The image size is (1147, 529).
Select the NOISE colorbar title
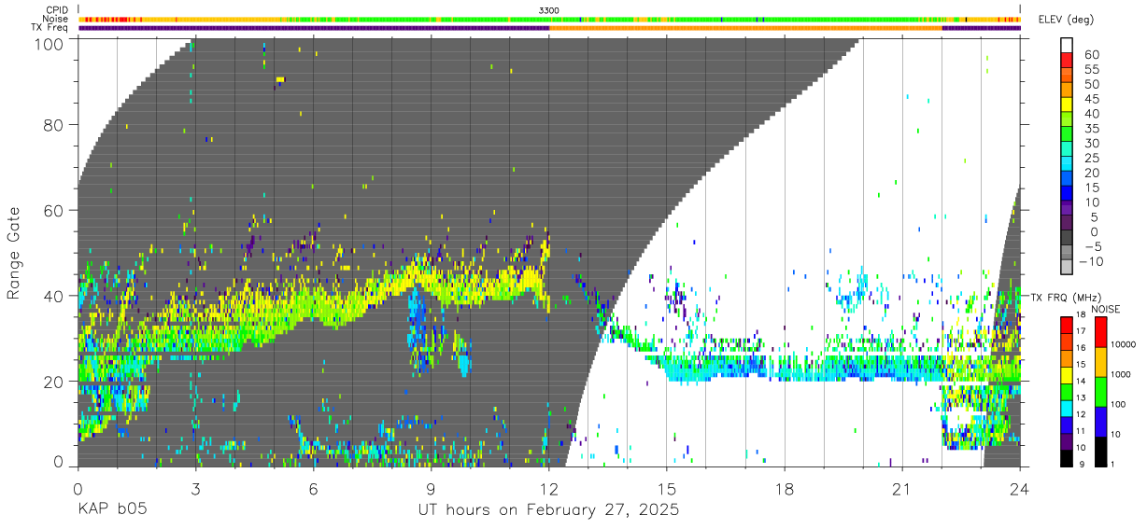click(x=1106, y=309)
